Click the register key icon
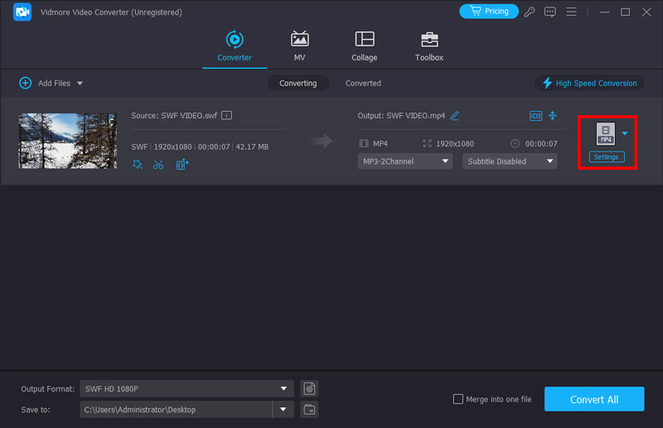 530,12
